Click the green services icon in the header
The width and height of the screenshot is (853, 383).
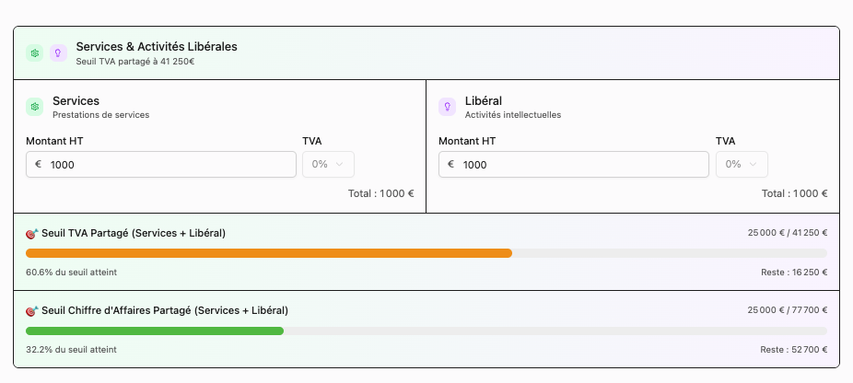coord(35,53)
